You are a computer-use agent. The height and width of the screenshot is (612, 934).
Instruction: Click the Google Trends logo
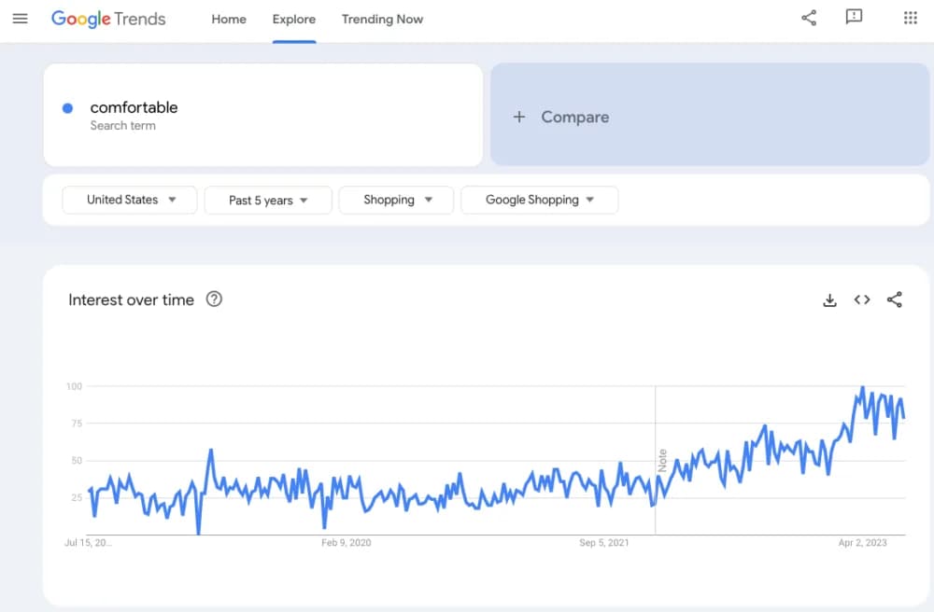pos(108,19)
